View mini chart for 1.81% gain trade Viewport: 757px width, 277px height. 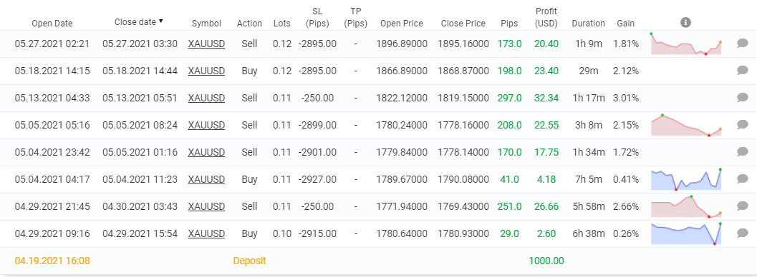point(685,44)
